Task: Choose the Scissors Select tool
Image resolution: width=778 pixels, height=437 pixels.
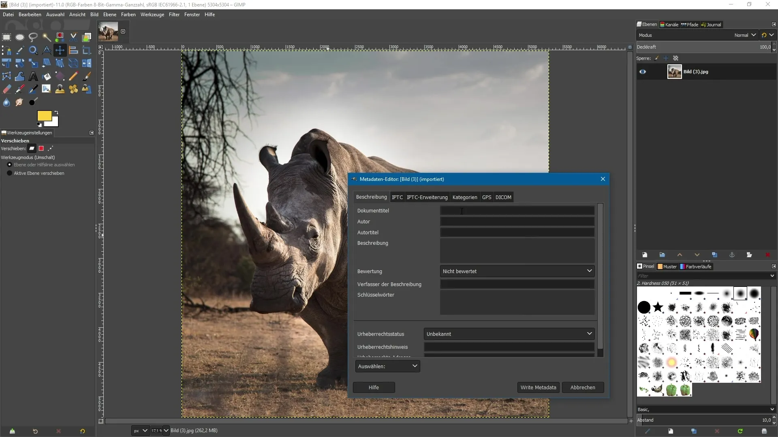Action: [x=73, y=37]
